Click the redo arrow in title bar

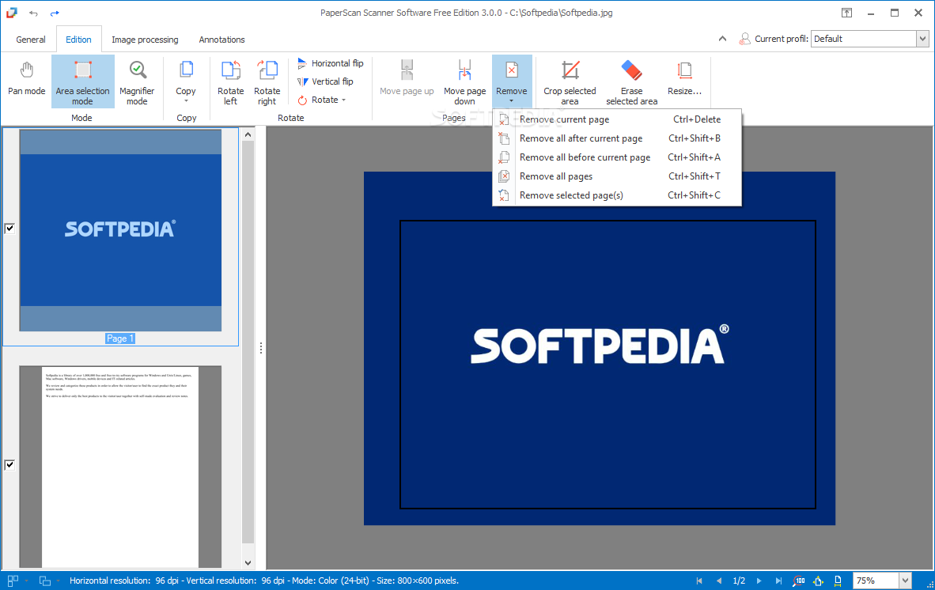coord(55,13)
